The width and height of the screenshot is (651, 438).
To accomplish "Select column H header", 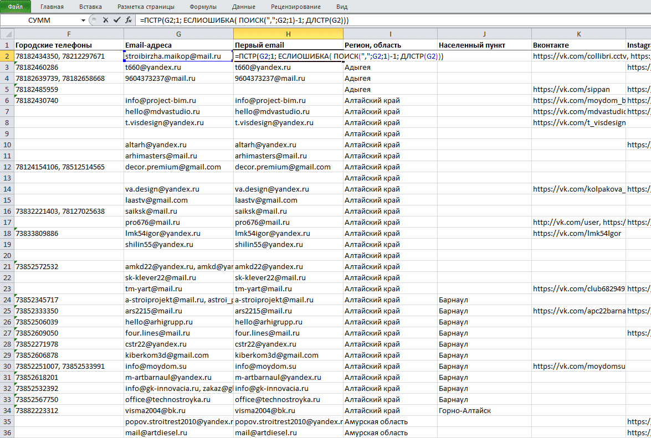I will click(288, 34).
